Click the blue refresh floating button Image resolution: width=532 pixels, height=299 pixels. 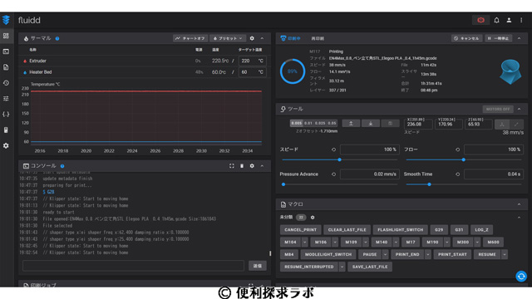click(521, 277)
